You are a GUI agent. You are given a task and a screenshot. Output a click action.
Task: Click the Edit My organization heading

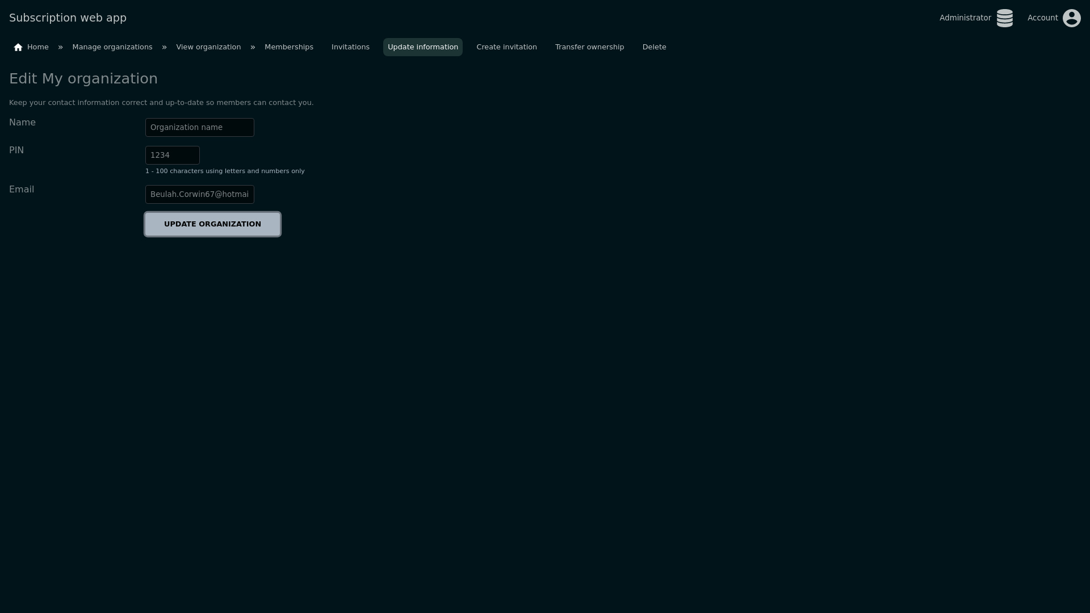tap(83, 79)
